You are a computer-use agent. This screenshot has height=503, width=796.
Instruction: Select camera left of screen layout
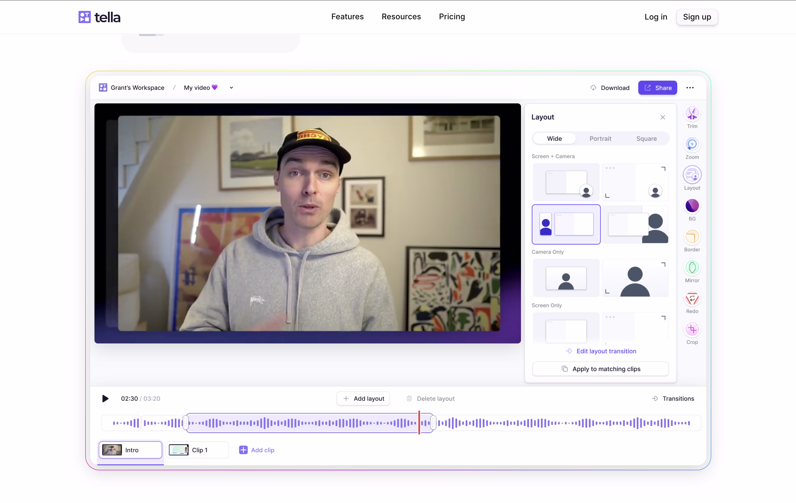click(x=566, y=224)
